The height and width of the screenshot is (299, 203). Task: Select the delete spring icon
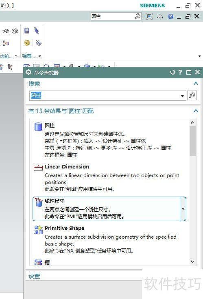coord(38,43)
